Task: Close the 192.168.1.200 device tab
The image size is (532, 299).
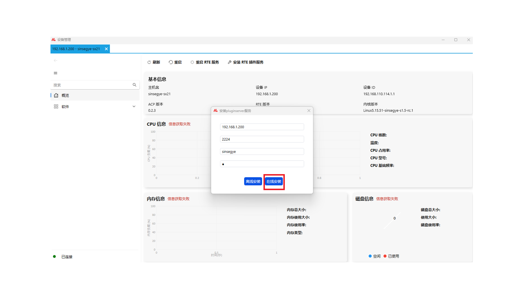Action: click(x=106, y=49)
